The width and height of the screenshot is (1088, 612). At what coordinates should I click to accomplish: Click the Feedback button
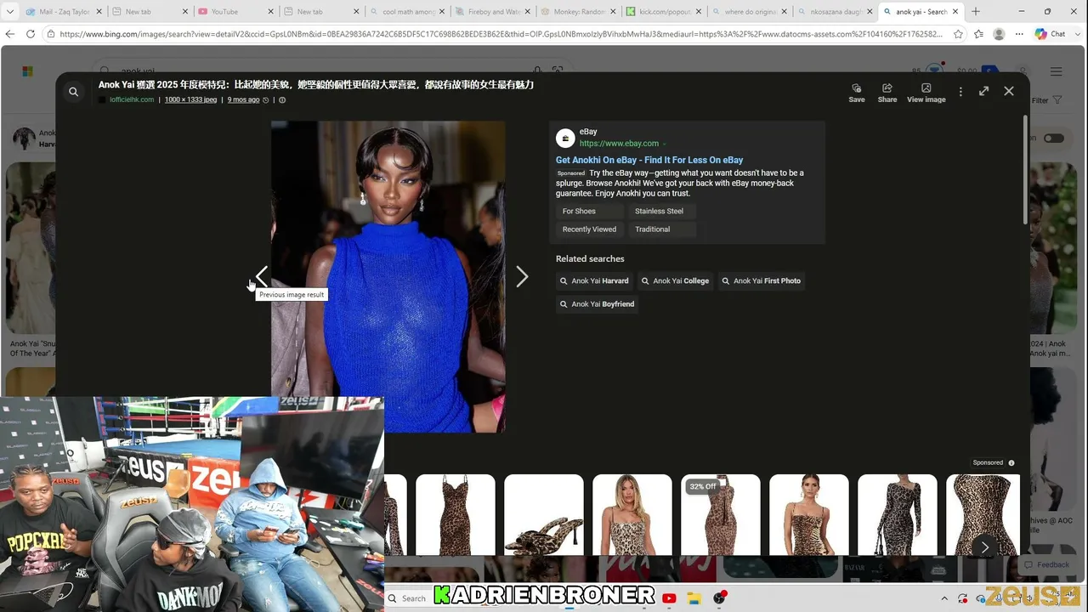(1046, 564)
